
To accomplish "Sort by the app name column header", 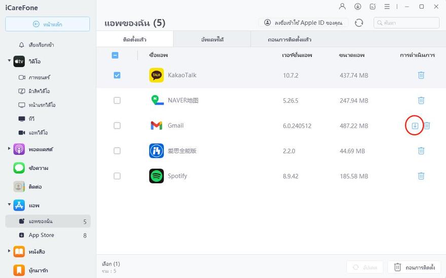I will click(159, 55).
